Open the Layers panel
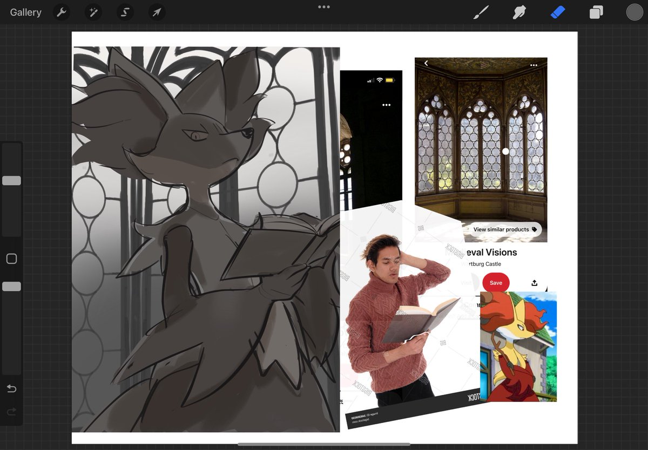Image resolution: width=648 pixels, height=450 pixels. pyautogui.click(x=596, y=12)
